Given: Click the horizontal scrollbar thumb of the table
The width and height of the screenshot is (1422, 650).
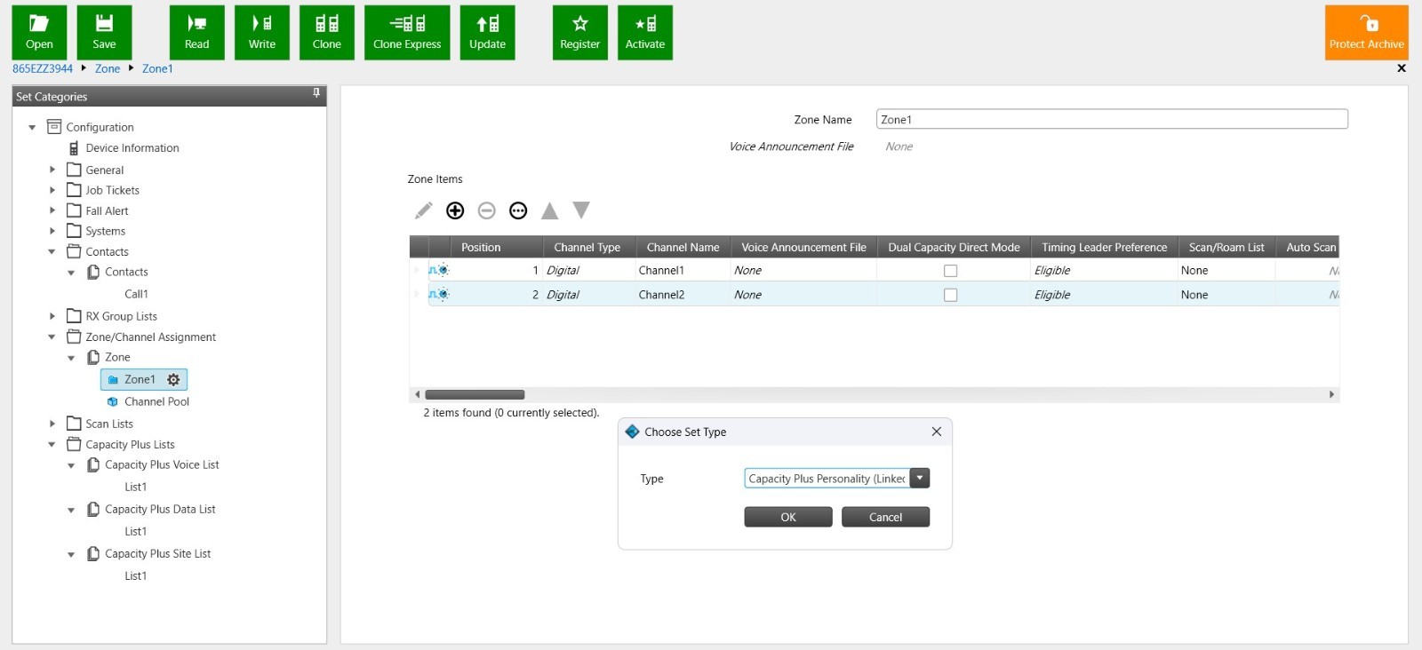Looking at the screenshot, I should click(475, 394).
